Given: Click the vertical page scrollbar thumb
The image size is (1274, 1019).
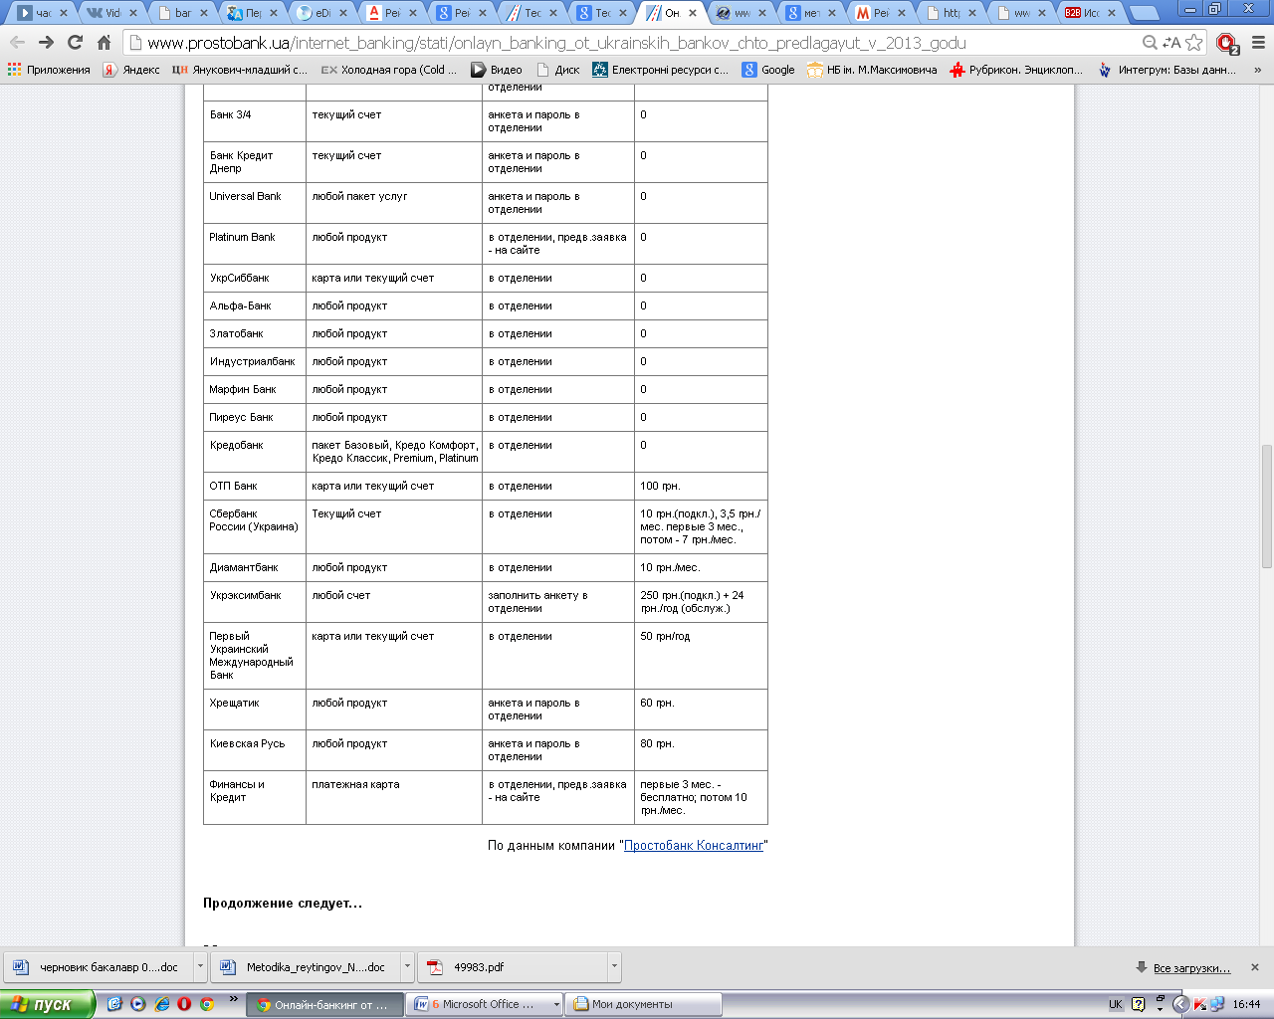Looking at the screenshot, I should [x=1266, y=506].
